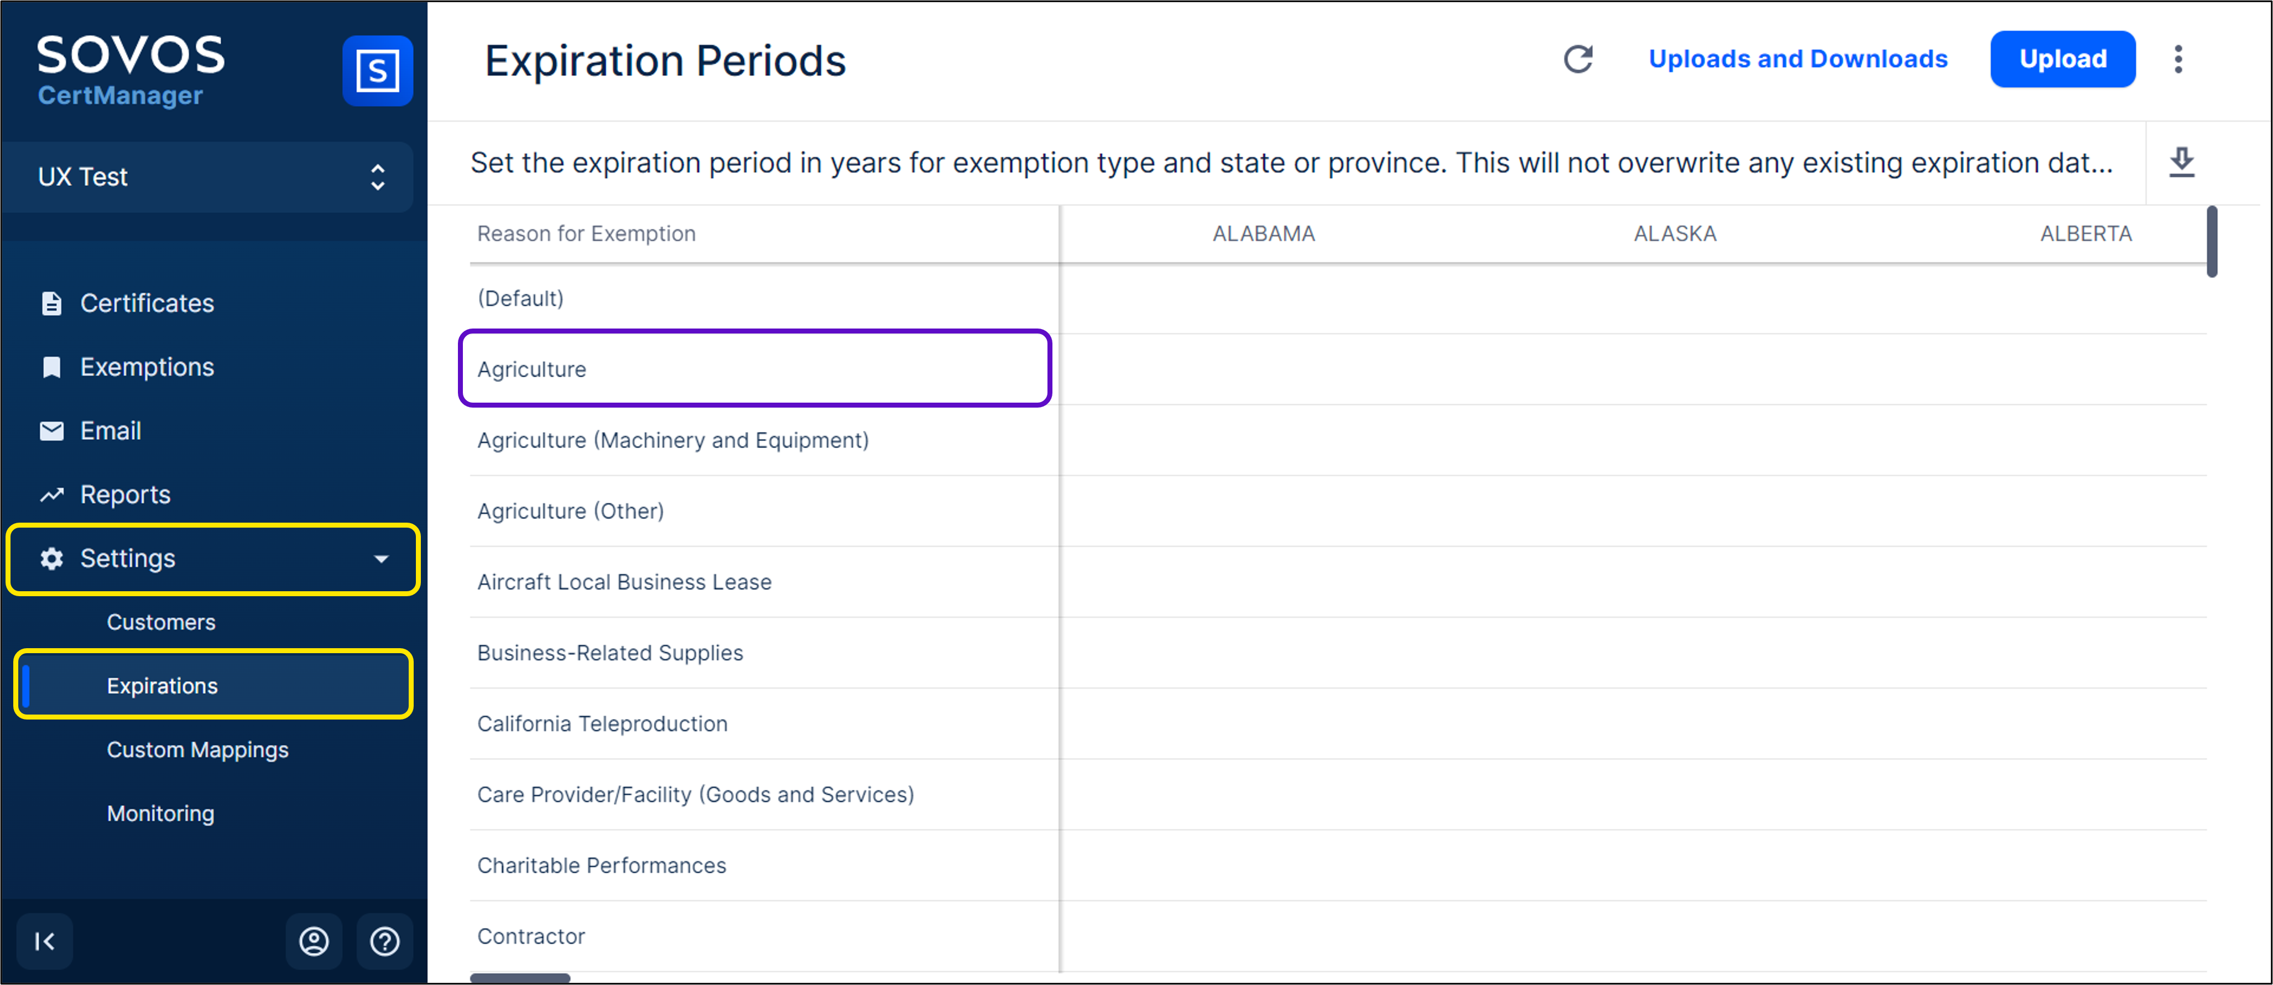Click the download icon beside description
This screenshot has width=2273, height=985.
(x=2181, y=163)
